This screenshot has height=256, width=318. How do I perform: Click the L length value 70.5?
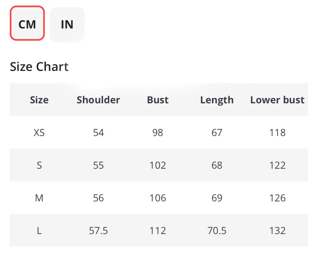point(217,231)
